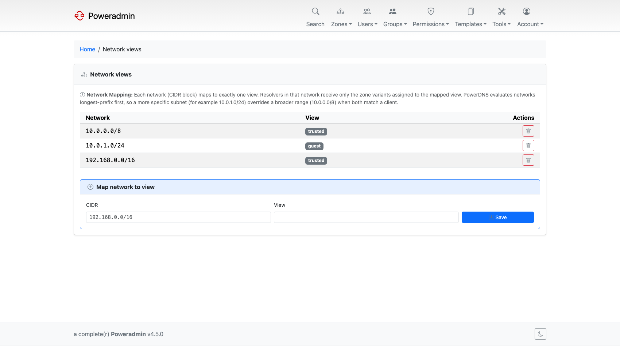Focus the CIDR input field
This screenshot has width=620, height=346.
coord(178,217)
